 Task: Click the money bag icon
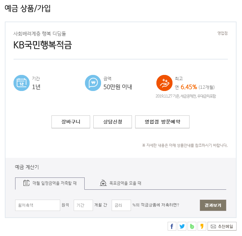103,183
